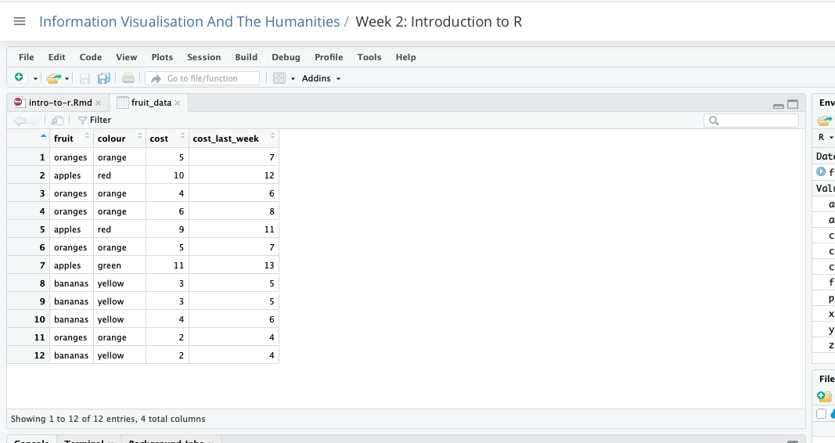
Task: Open the workspace panes layout dropdown
Action: click(283, 78)
